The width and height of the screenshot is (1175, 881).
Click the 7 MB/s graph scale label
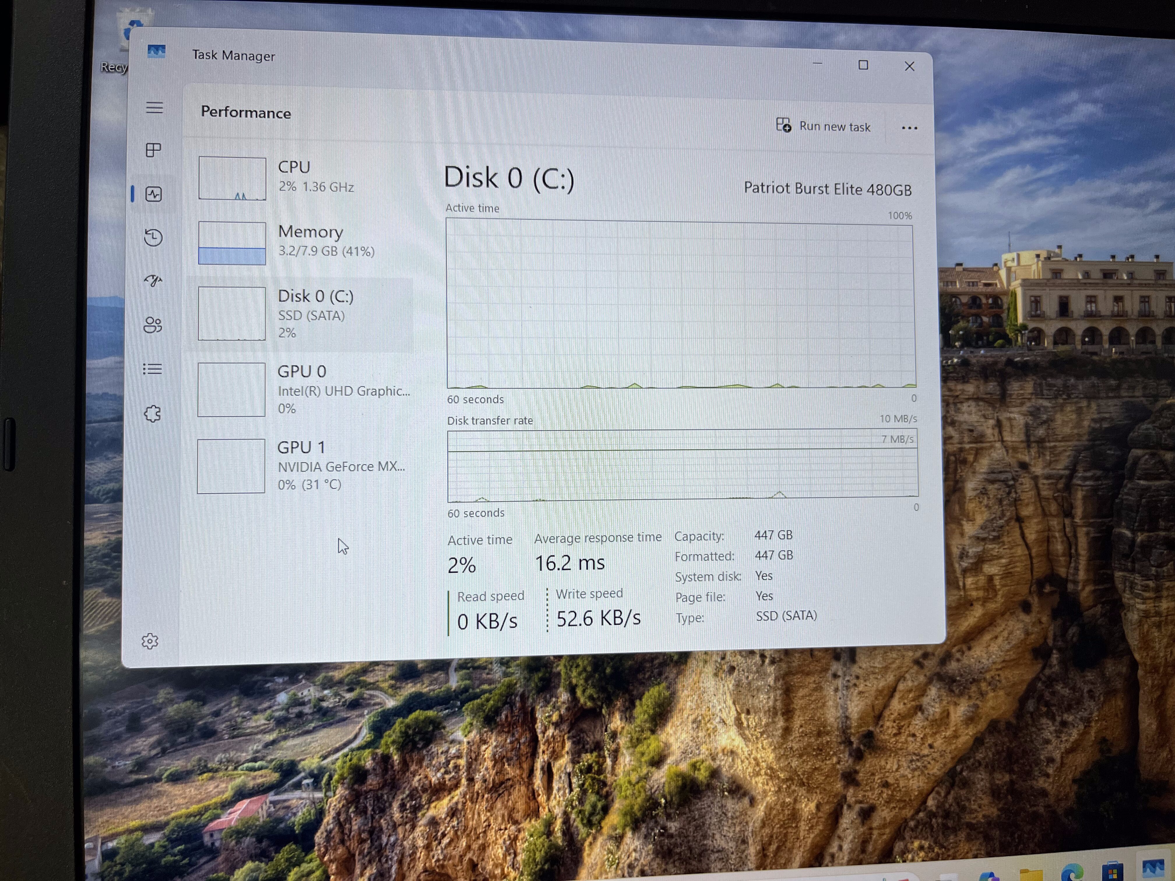(898, 439)
